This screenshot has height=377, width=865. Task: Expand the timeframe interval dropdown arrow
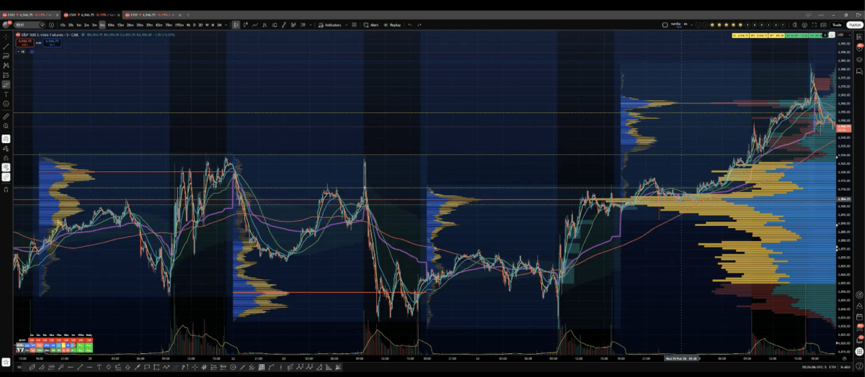point(226,24)
